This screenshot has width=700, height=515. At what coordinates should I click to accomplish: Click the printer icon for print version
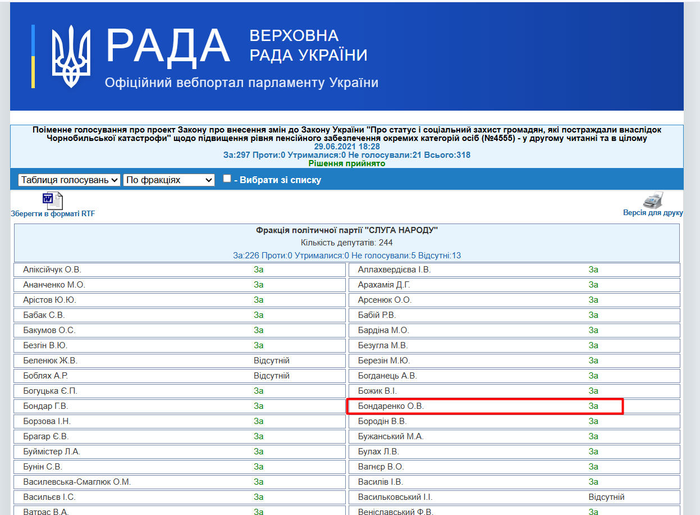pyautogui.click(x=653, y=200)
